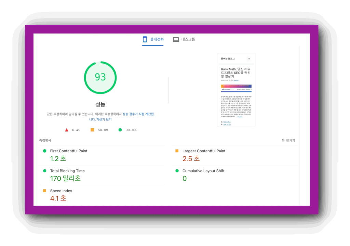The height and width of the screenshot is (246, 350).
Task: Click the page screenshot thumbnail preview
Action: click(x=236, y=90)
